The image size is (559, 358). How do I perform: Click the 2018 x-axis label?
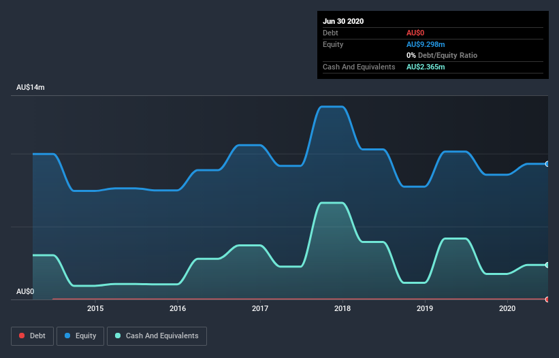(342, 308)
